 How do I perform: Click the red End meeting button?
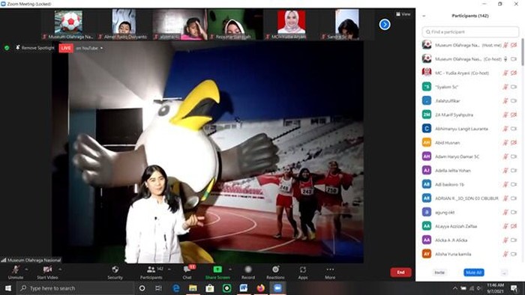click(400, 273)
